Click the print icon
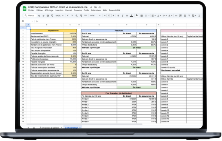This screenshot has height=141, width=222. pos(48,16)
